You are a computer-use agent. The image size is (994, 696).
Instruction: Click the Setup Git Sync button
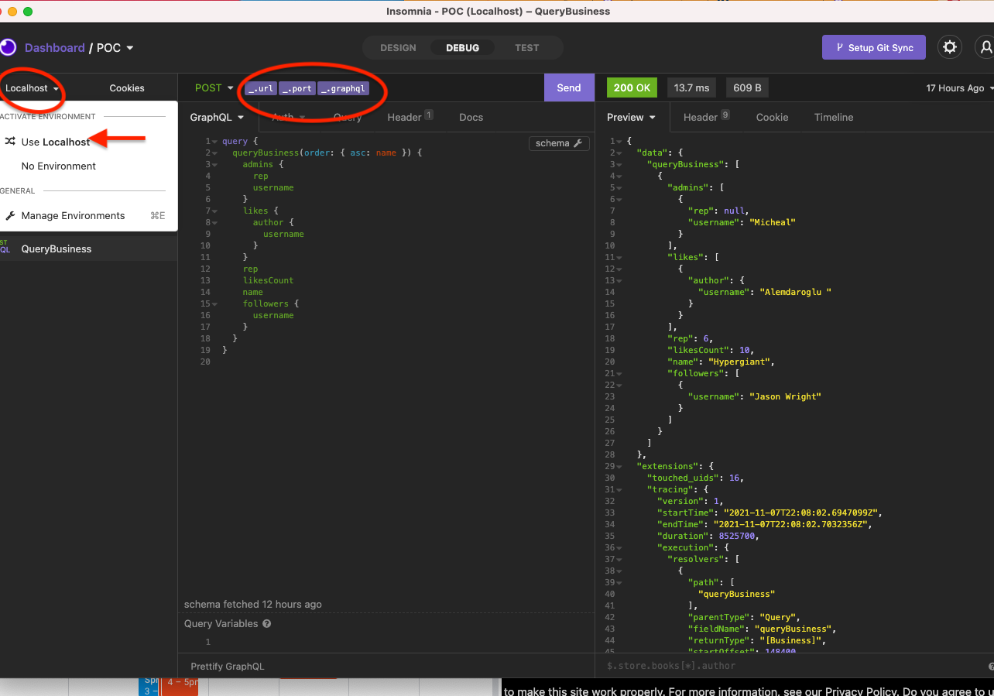tap(873, 47)
